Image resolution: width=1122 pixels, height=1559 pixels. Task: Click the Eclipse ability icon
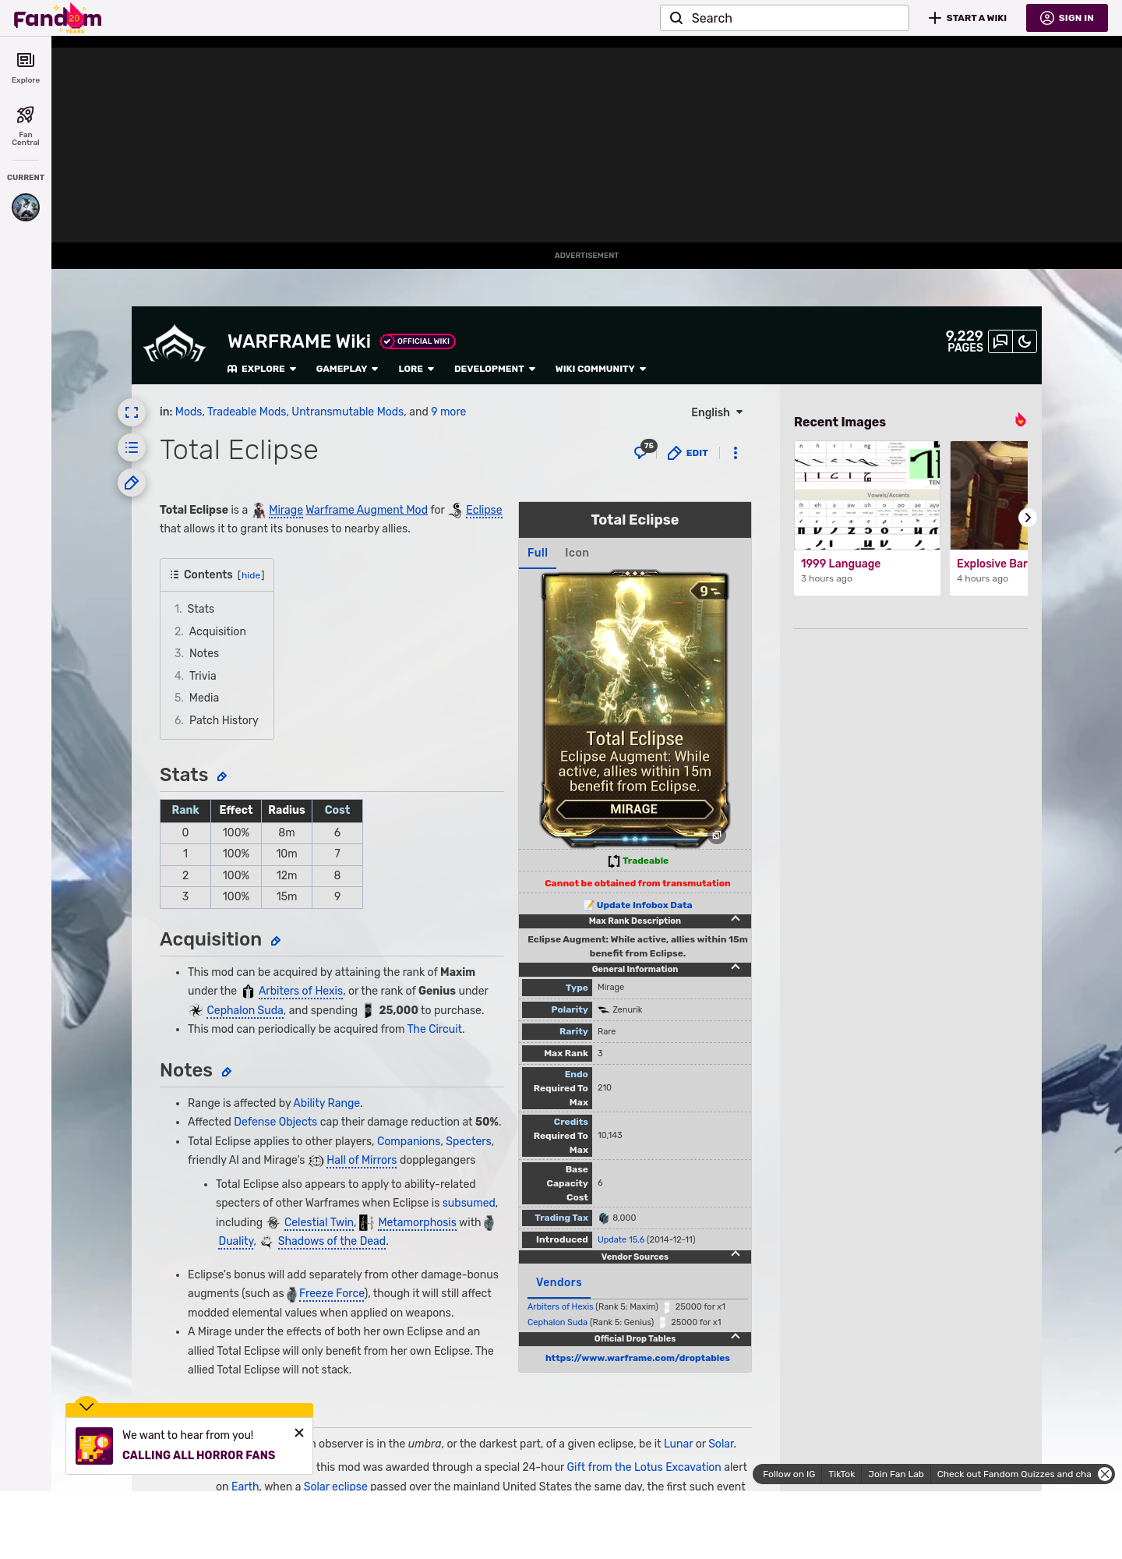click(x=456, y=511)
